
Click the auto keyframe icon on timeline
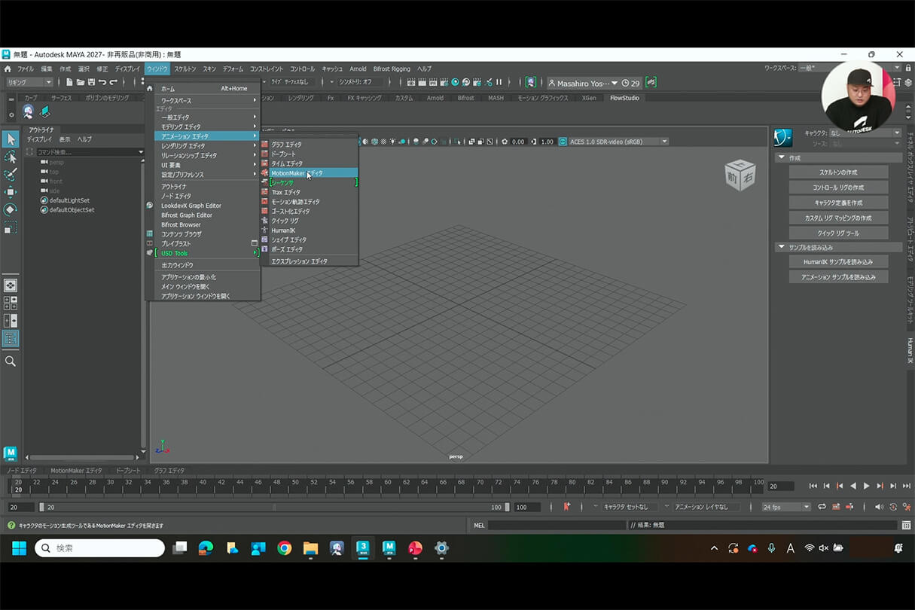pyautogui.click(x=893, y=507)
